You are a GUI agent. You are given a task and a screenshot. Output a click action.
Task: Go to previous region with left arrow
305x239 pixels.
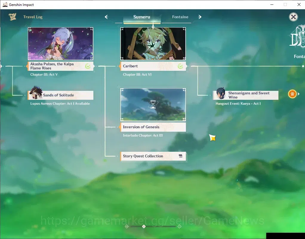pyautogui.click(x=106, y=17)
